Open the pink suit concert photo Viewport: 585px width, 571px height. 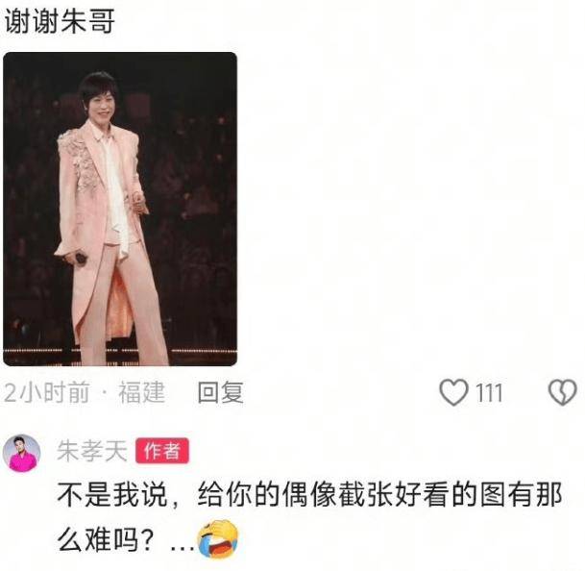coord(120,210)
